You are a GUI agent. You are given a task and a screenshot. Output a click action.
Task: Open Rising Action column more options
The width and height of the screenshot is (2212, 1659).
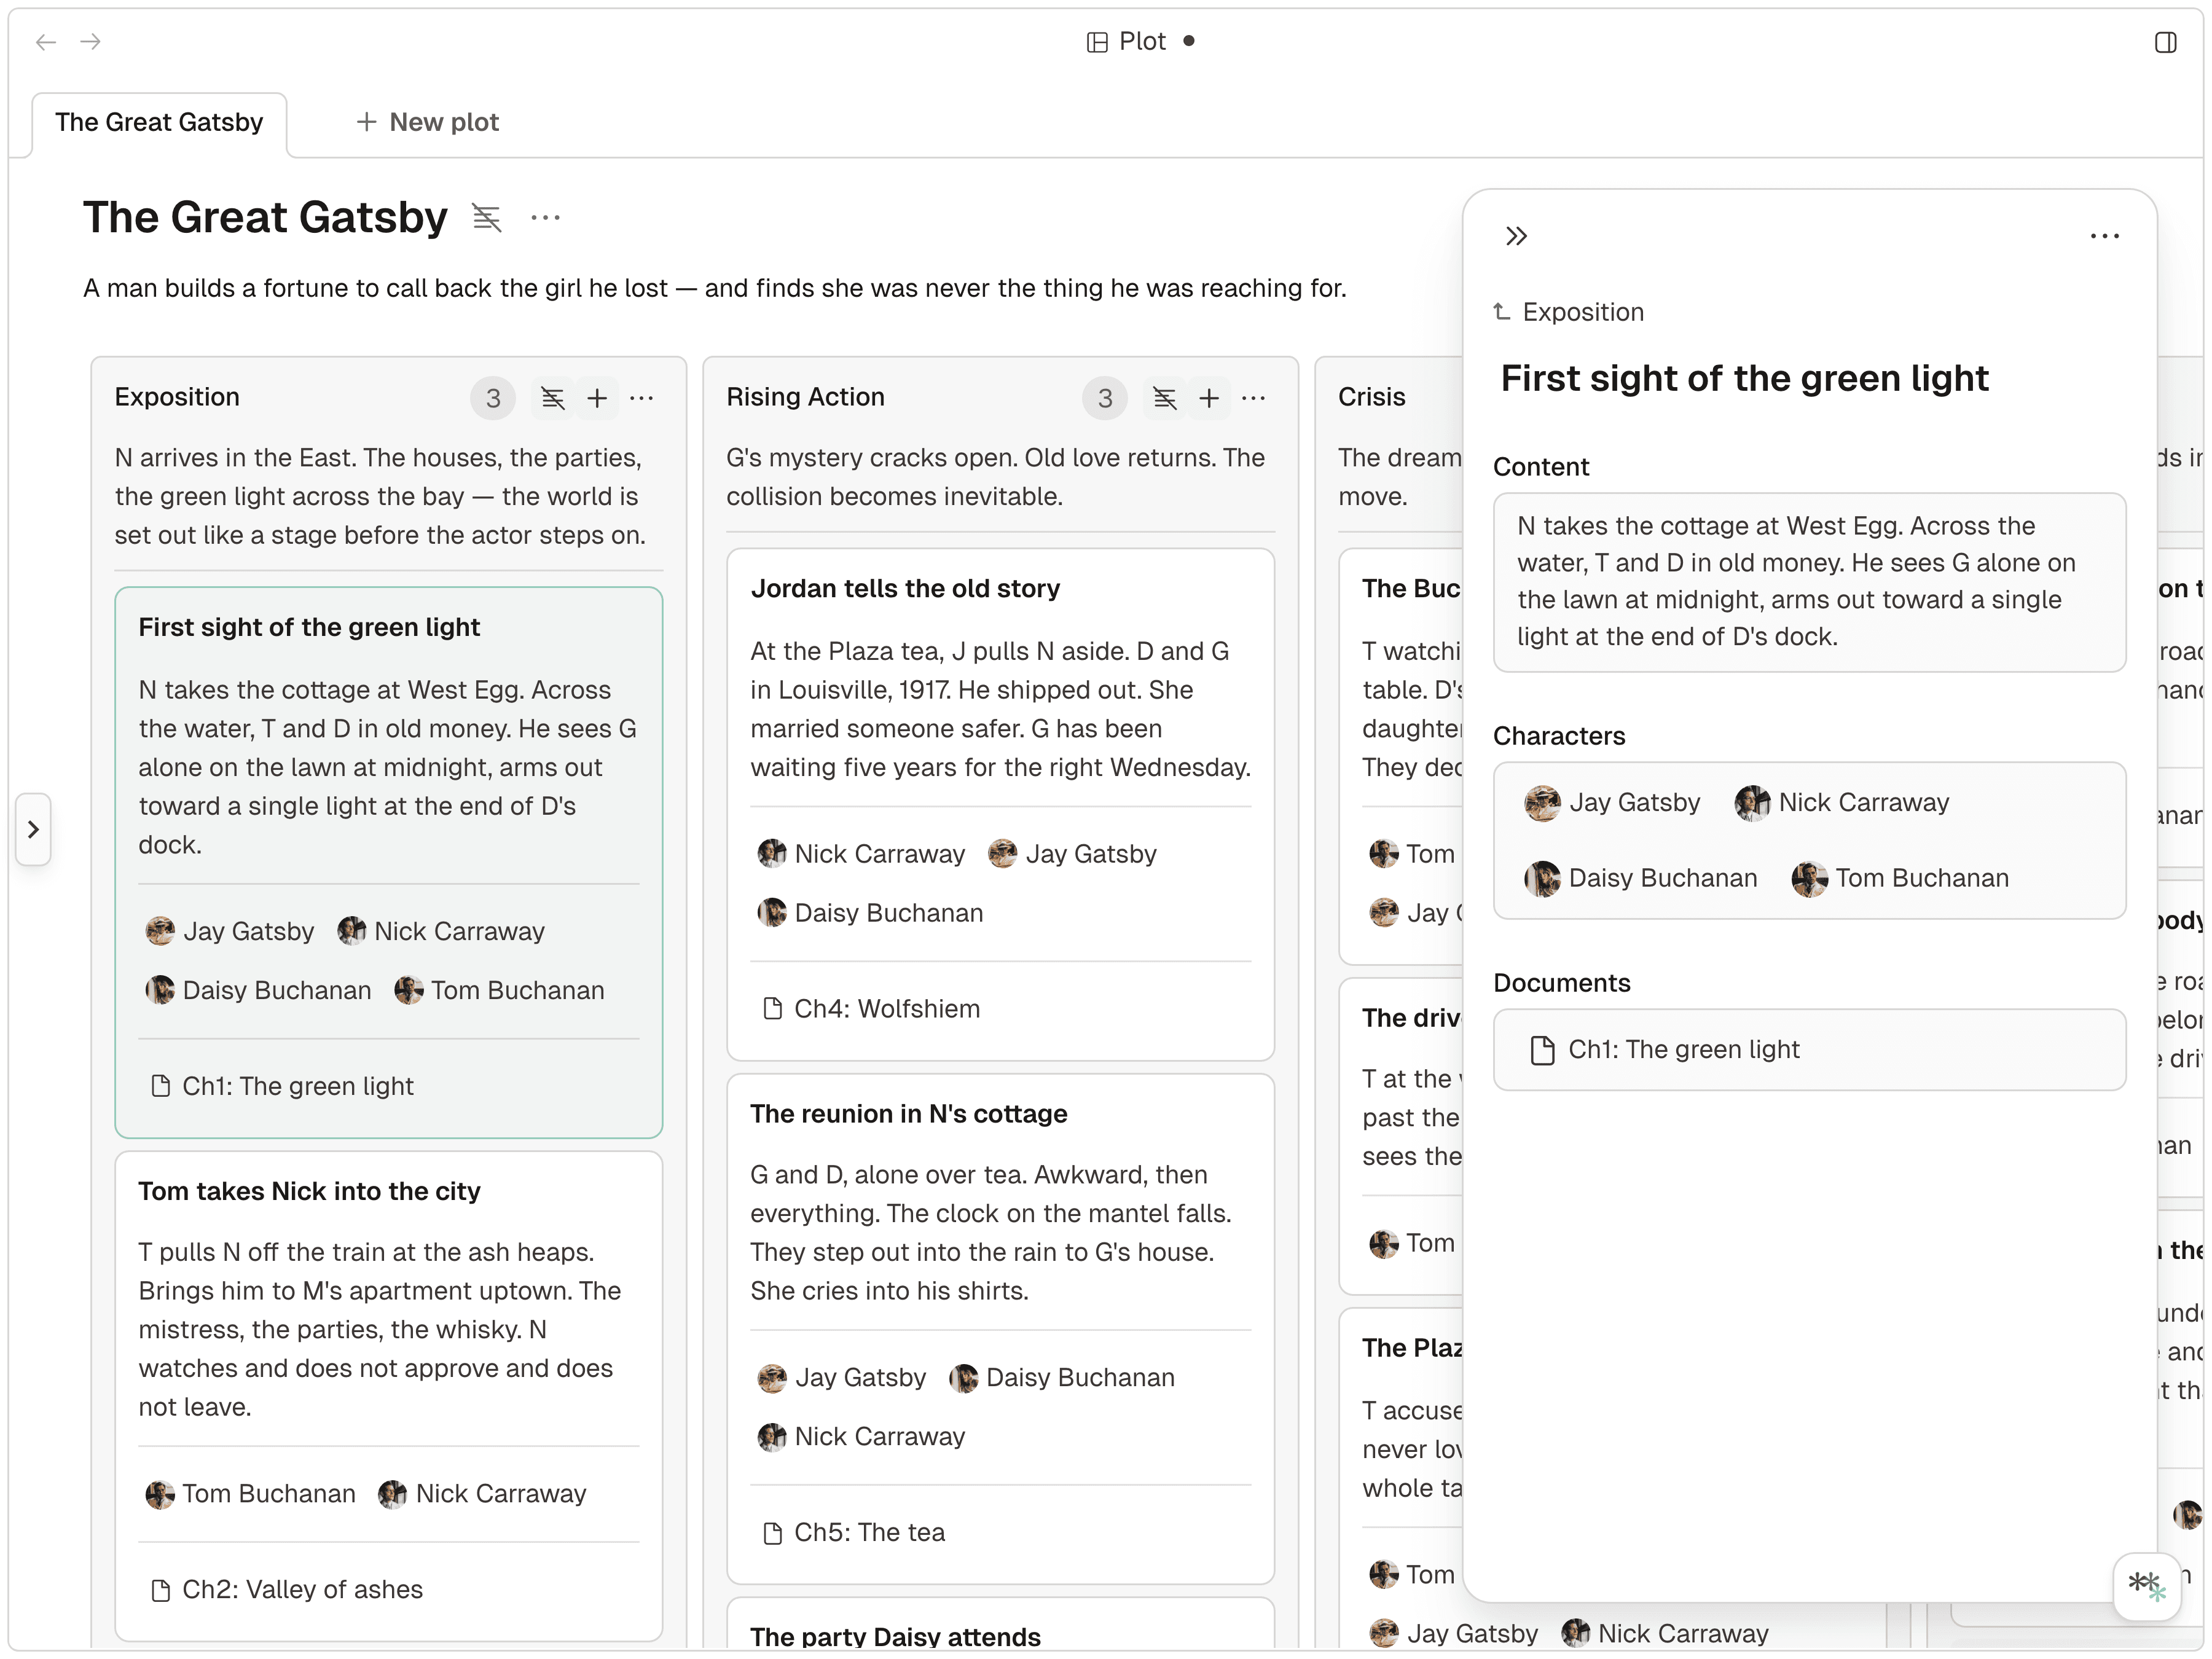[x=1253, y=399]
